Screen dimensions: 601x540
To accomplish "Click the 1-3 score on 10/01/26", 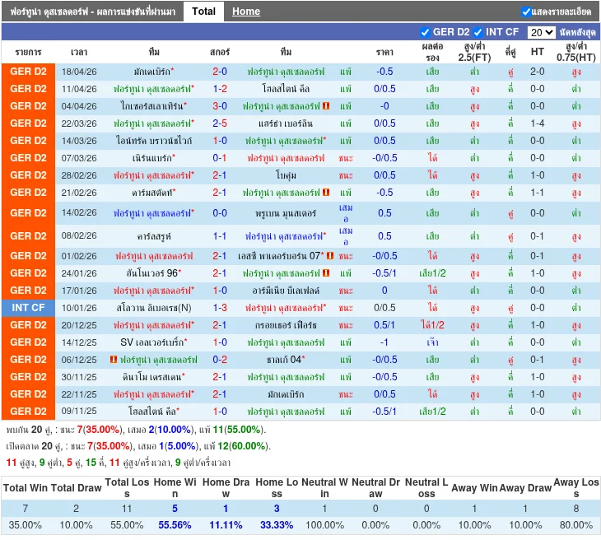I will 220,308.
